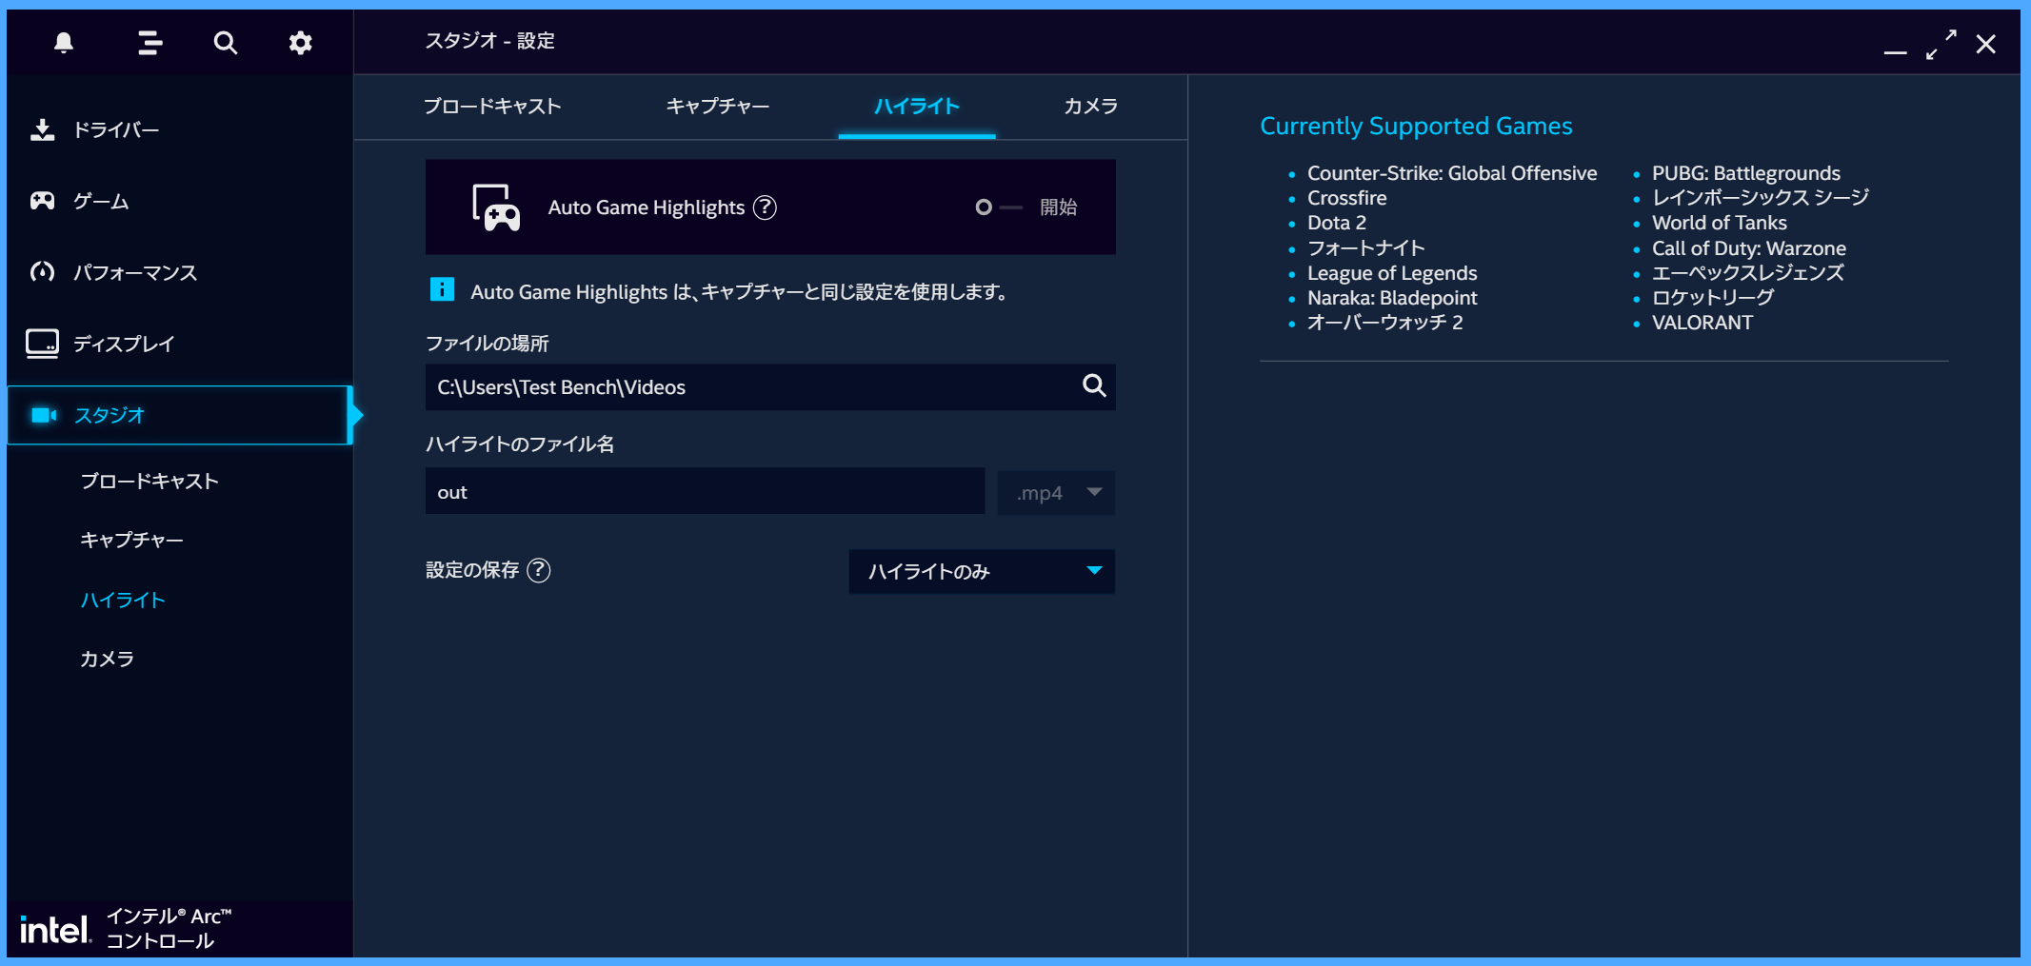The image size is (2031, 966).
Task: Browse file location with the magnifier icon
Action: point(1094,385)
